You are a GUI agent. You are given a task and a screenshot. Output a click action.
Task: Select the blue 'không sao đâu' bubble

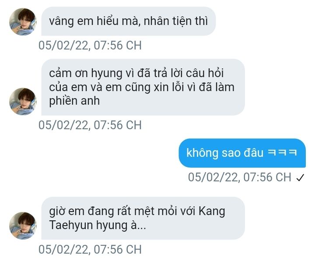pos(242,153)
